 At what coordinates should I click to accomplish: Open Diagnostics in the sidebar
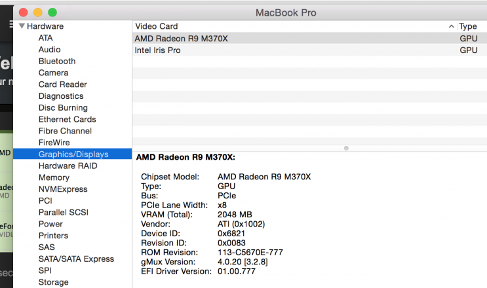click(61, 96)
